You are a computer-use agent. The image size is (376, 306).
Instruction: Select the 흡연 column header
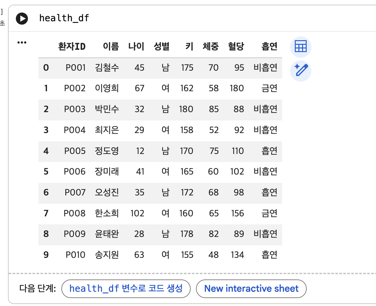[x=269, y=46]
